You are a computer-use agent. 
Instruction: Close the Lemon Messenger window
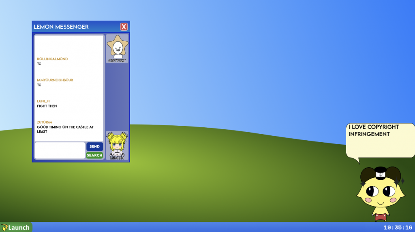tap(124, 27)
